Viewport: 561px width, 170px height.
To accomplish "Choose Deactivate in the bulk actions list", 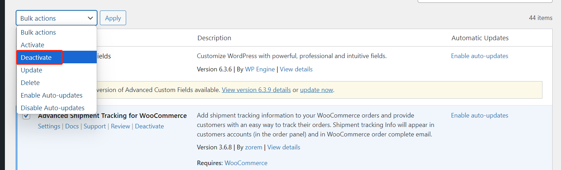I will click(x=36, y=58).
